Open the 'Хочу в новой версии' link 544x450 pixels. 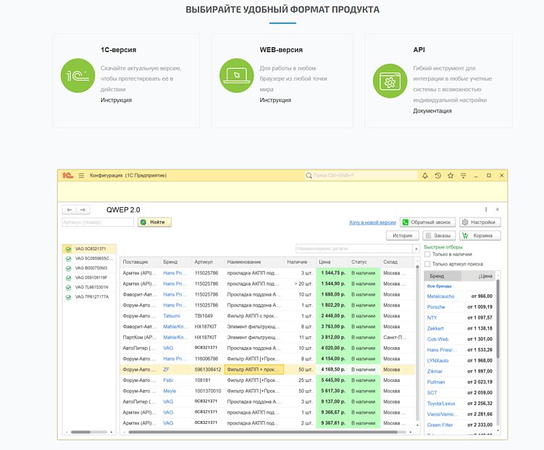point(372,222)
